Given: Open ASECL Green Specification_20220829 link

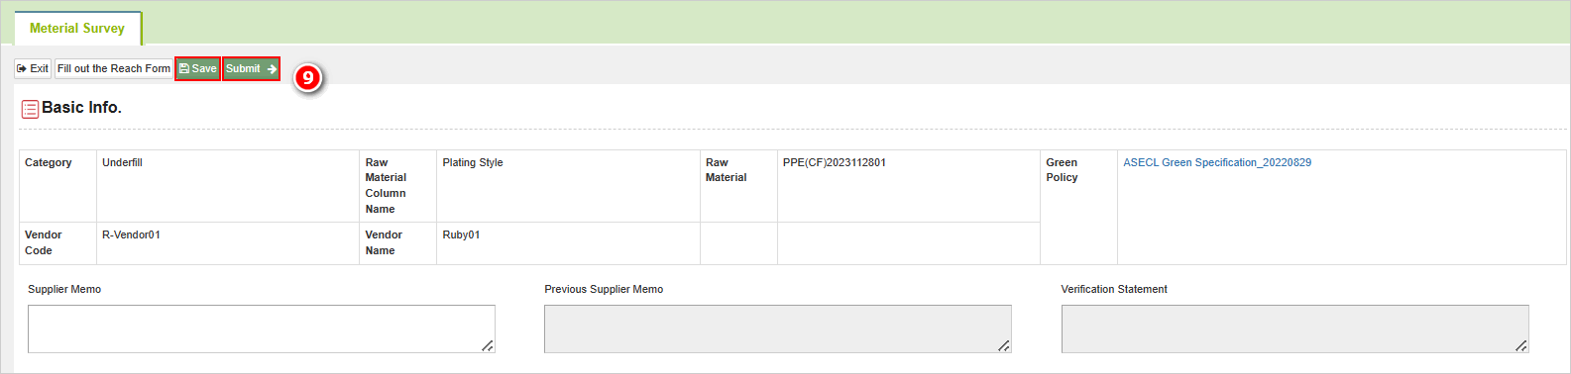Looking at the screenshot, I should pos(1217,162).
